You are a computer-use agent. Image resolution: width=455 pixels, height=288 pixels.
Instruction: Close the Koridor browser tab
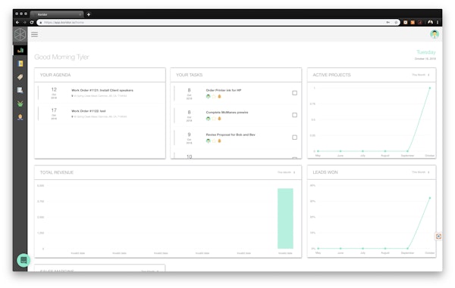point(80,14)
